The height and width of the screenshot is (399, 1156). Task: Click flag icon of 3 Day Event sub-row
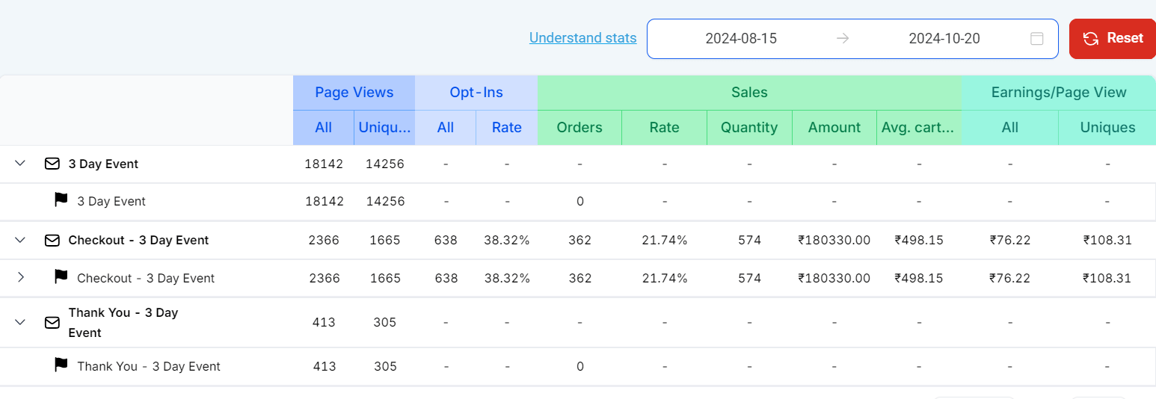(x=61, y=200)
